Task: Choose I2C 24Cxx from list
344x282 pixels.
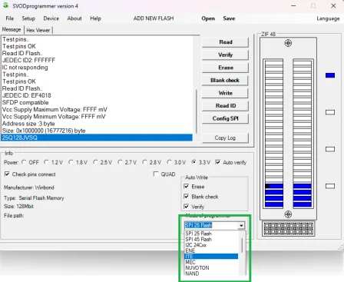Action: pyautogui.click(x=211, y=245)
